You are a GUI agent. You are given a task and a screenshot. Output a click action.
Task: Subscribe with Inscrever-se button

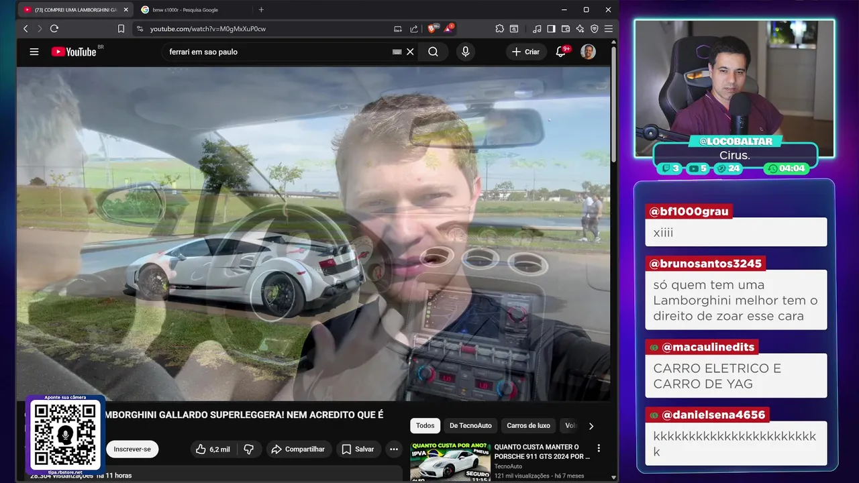click(132, 449)
